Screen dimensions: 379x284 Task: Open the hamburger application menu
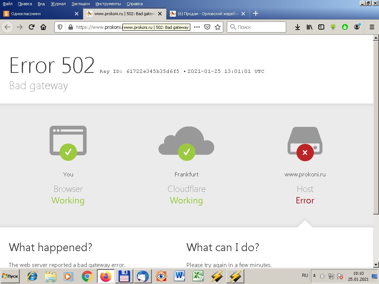coord(372,27)
